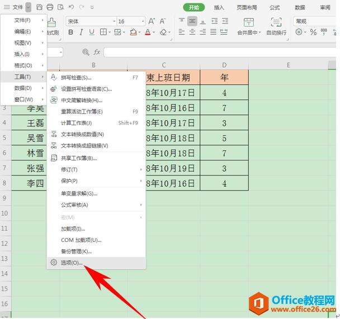
Task: Click 中文简繁转换(H)... menu item
Action: (96, 100)
